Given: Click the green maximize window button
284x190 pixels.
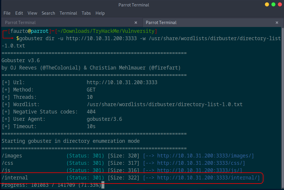Looking at the screenshot, I should pyautogui.click(x=273, y=4).
